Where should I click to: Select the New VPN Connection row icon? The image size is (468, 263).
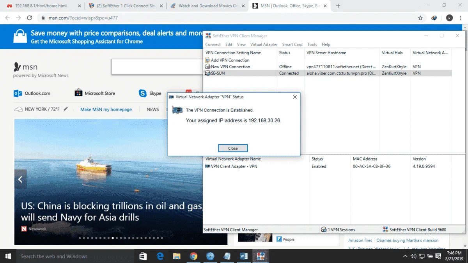coord(207,67)
